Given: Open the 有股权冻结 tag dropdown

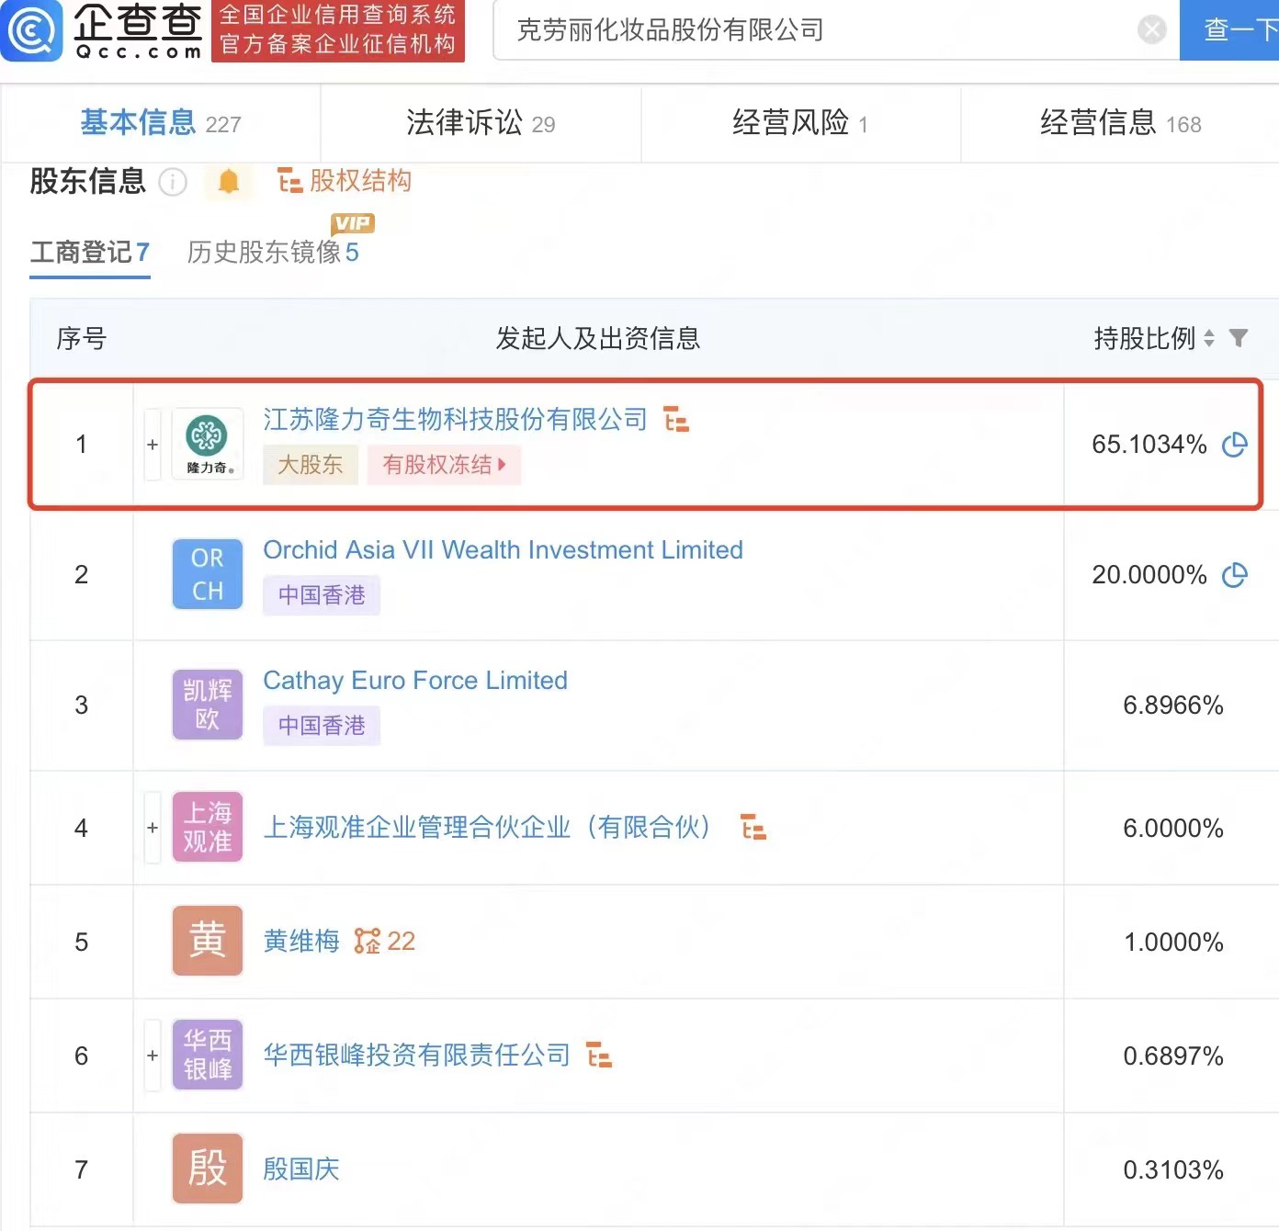Looking at the screenshot, I should tap(445, 465).
